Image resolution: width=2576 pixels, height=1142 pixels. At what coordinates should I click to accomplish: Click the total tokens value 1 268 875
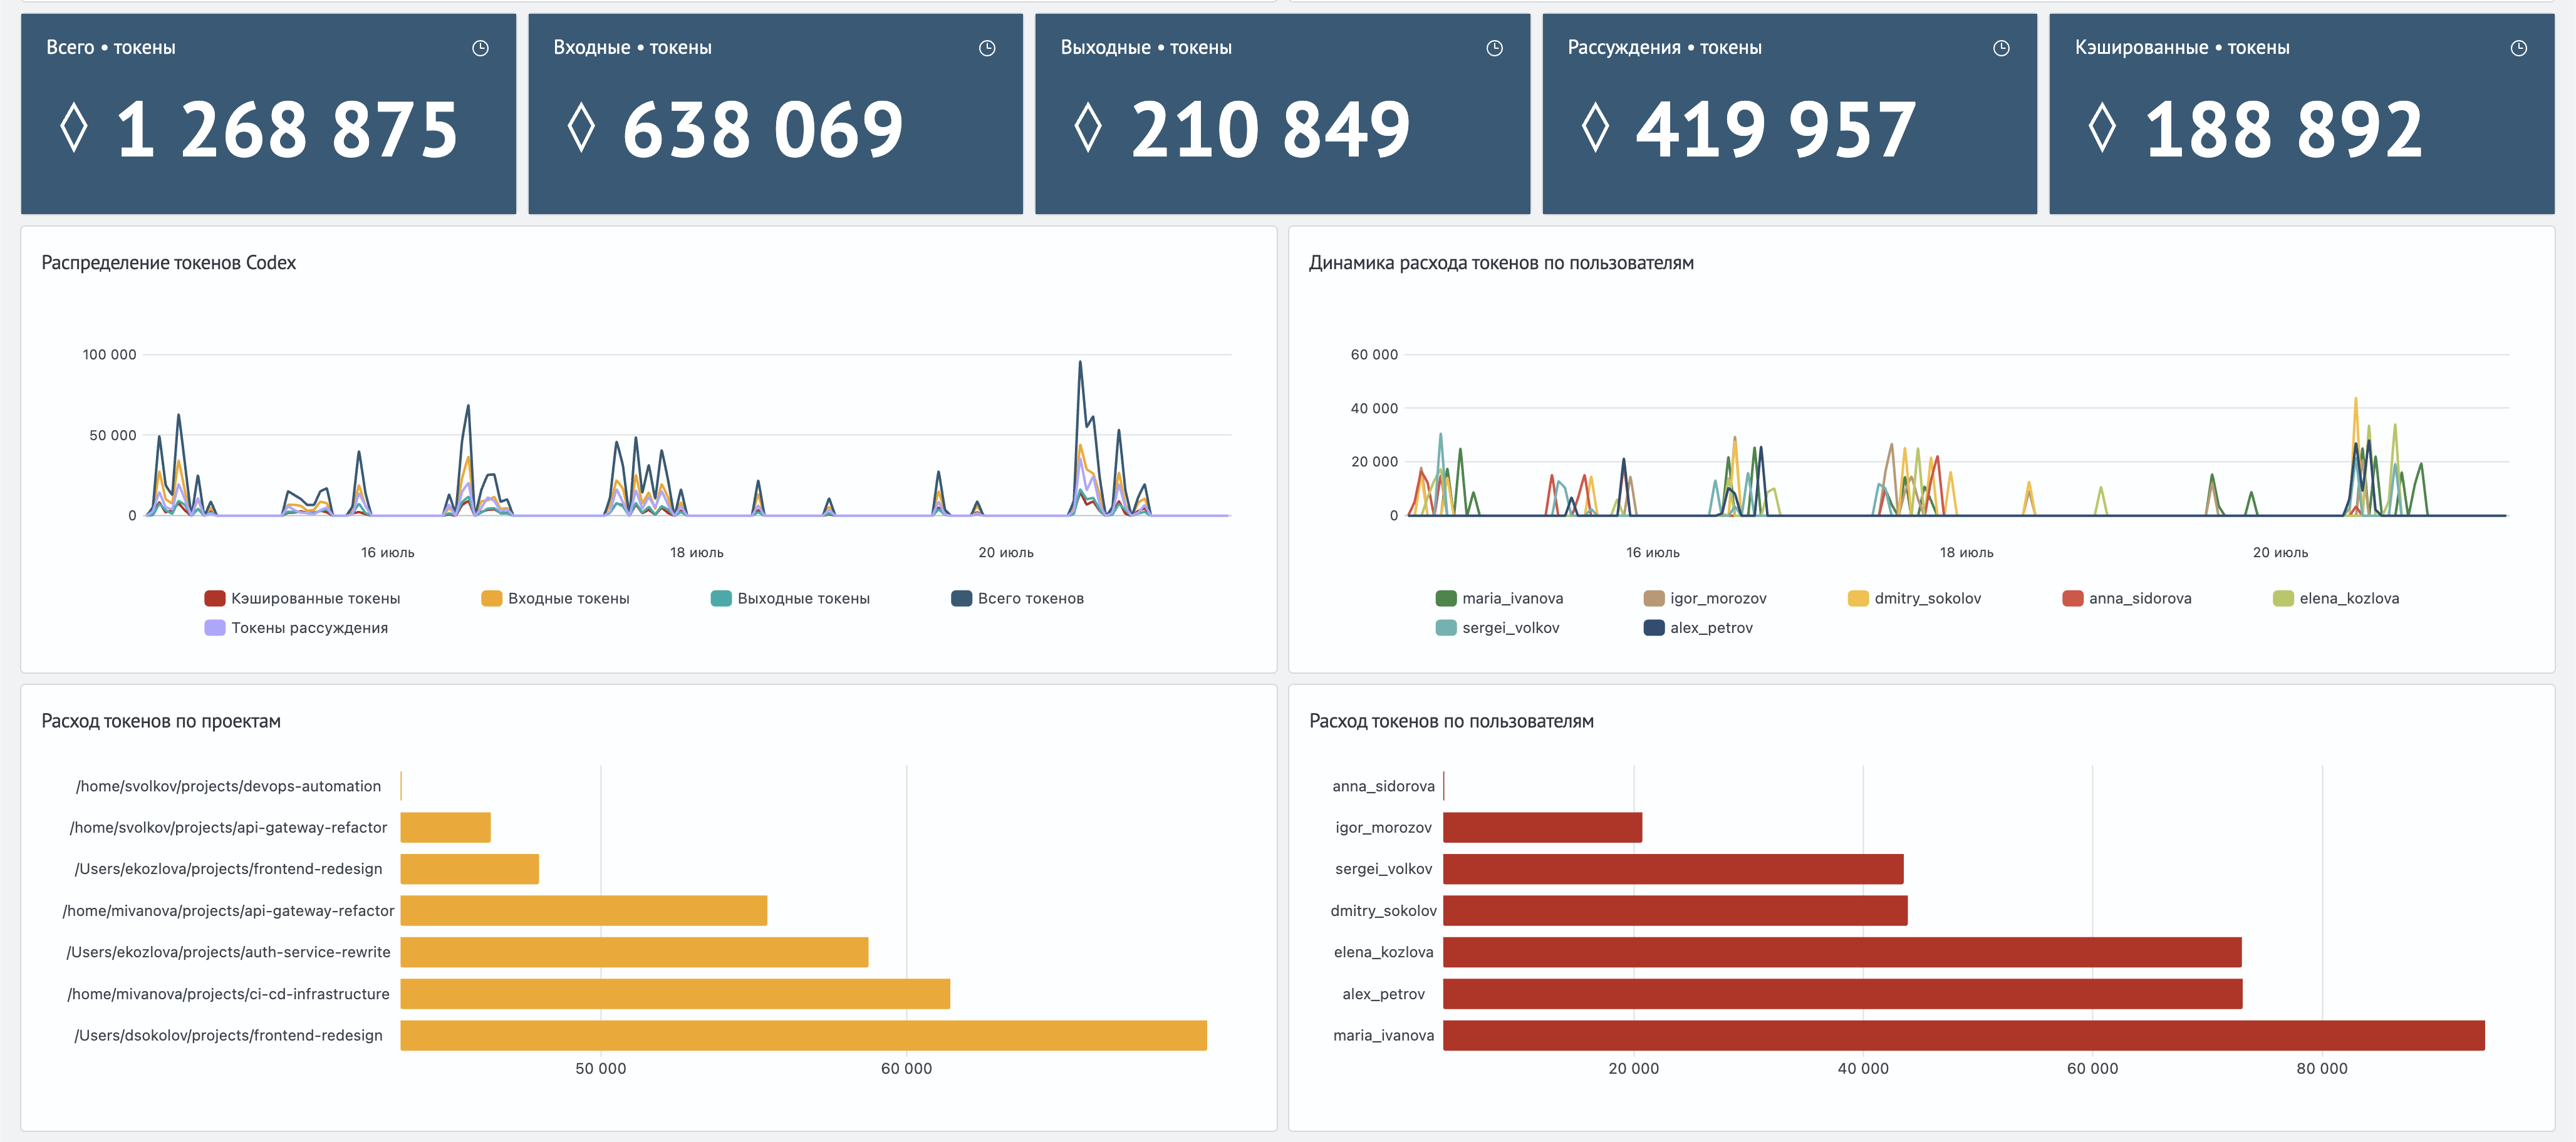tap(288, 130)
